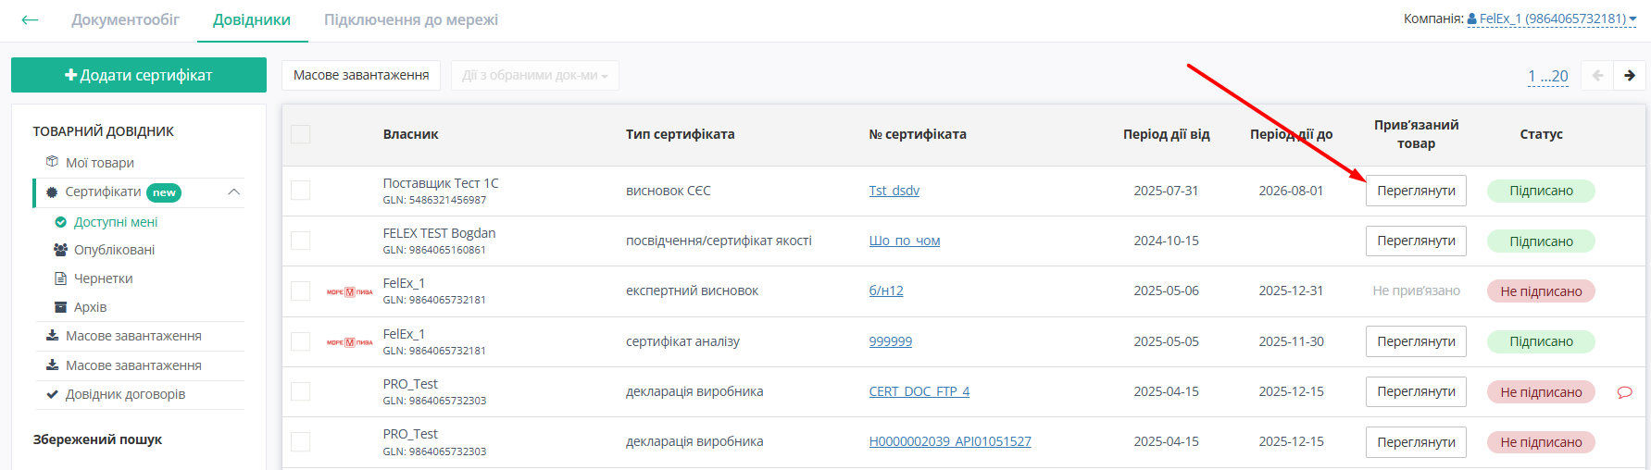The height and width of the screenshot is (470, 1651).
Task: Click № сертифіката column header
Action: click(x=918, y=134)
